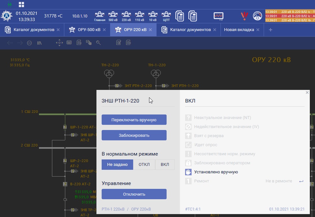The width and height of the screenshot is (315, 217).
Task: Add a new tab with plus button
Action: [270, 30]
